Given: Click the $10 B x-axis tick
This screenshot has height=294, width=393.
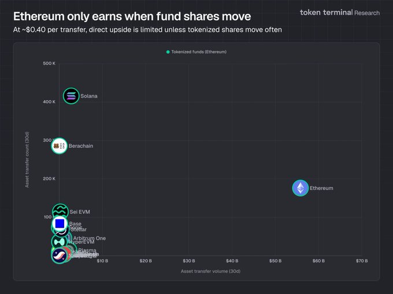Looking at the screenshot, I should (102, 261).
